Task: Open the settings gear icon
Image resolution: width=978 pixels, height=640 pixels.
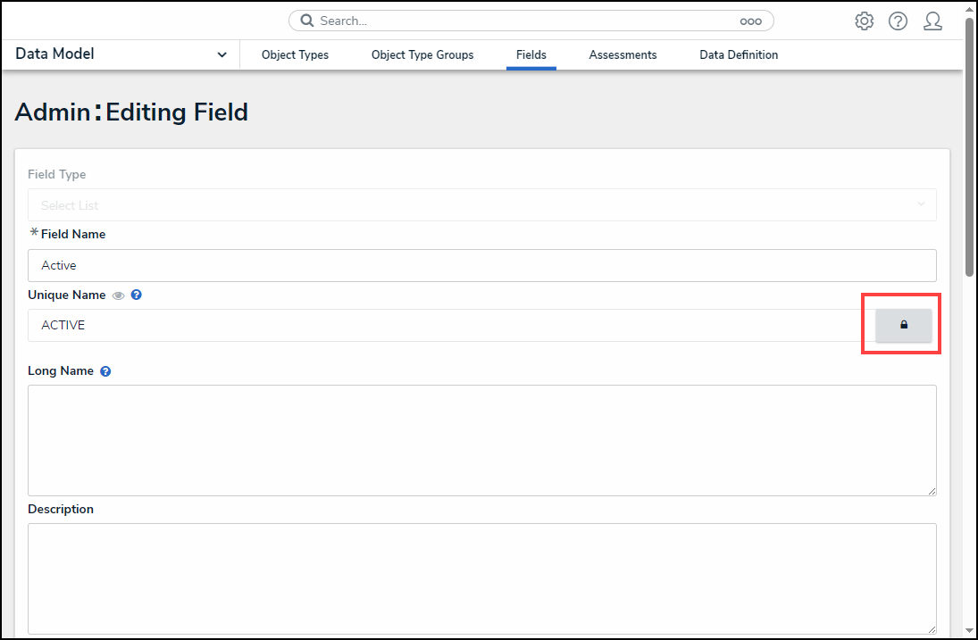Action: (x=864, y=21)
